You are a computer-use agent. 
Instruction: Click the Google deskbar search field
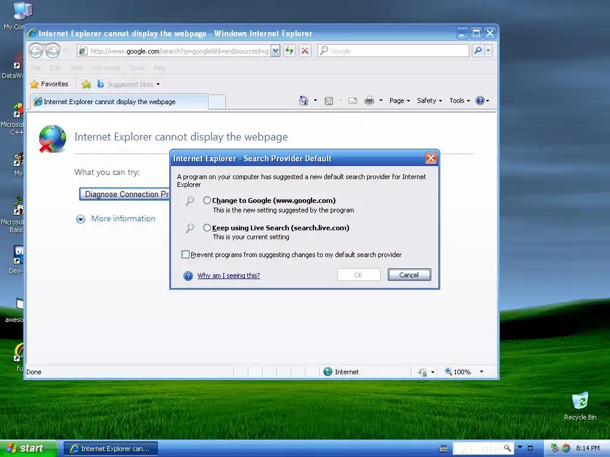click(x=477, y=449)
